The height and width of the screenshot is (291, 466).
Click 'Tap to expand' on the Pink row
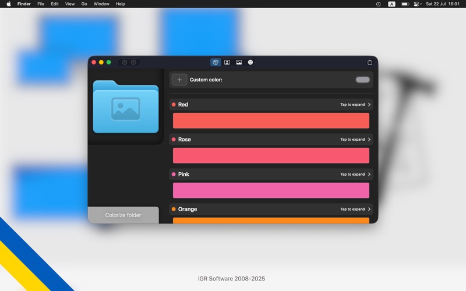352,174
